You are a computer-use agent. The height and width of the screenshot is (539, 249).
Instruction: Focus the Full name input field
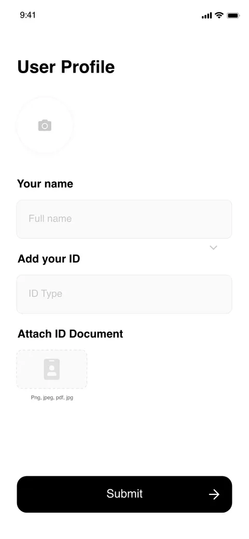coord(124,219)
